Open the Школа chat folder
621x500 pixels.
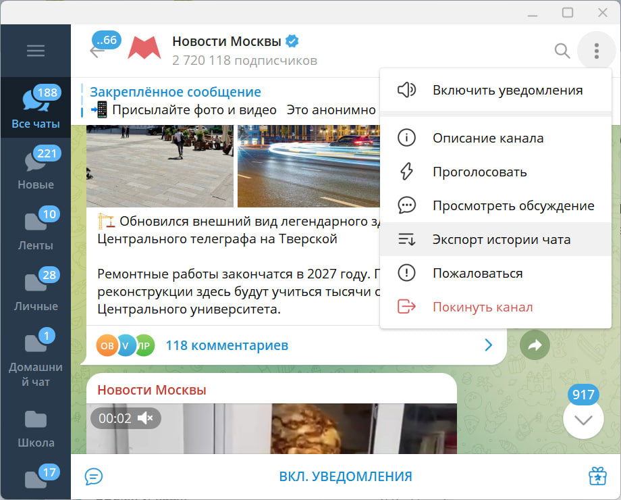(x=35, y=426)
